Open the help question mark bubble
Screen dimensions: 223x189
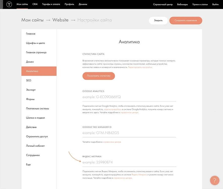point(215,180)
